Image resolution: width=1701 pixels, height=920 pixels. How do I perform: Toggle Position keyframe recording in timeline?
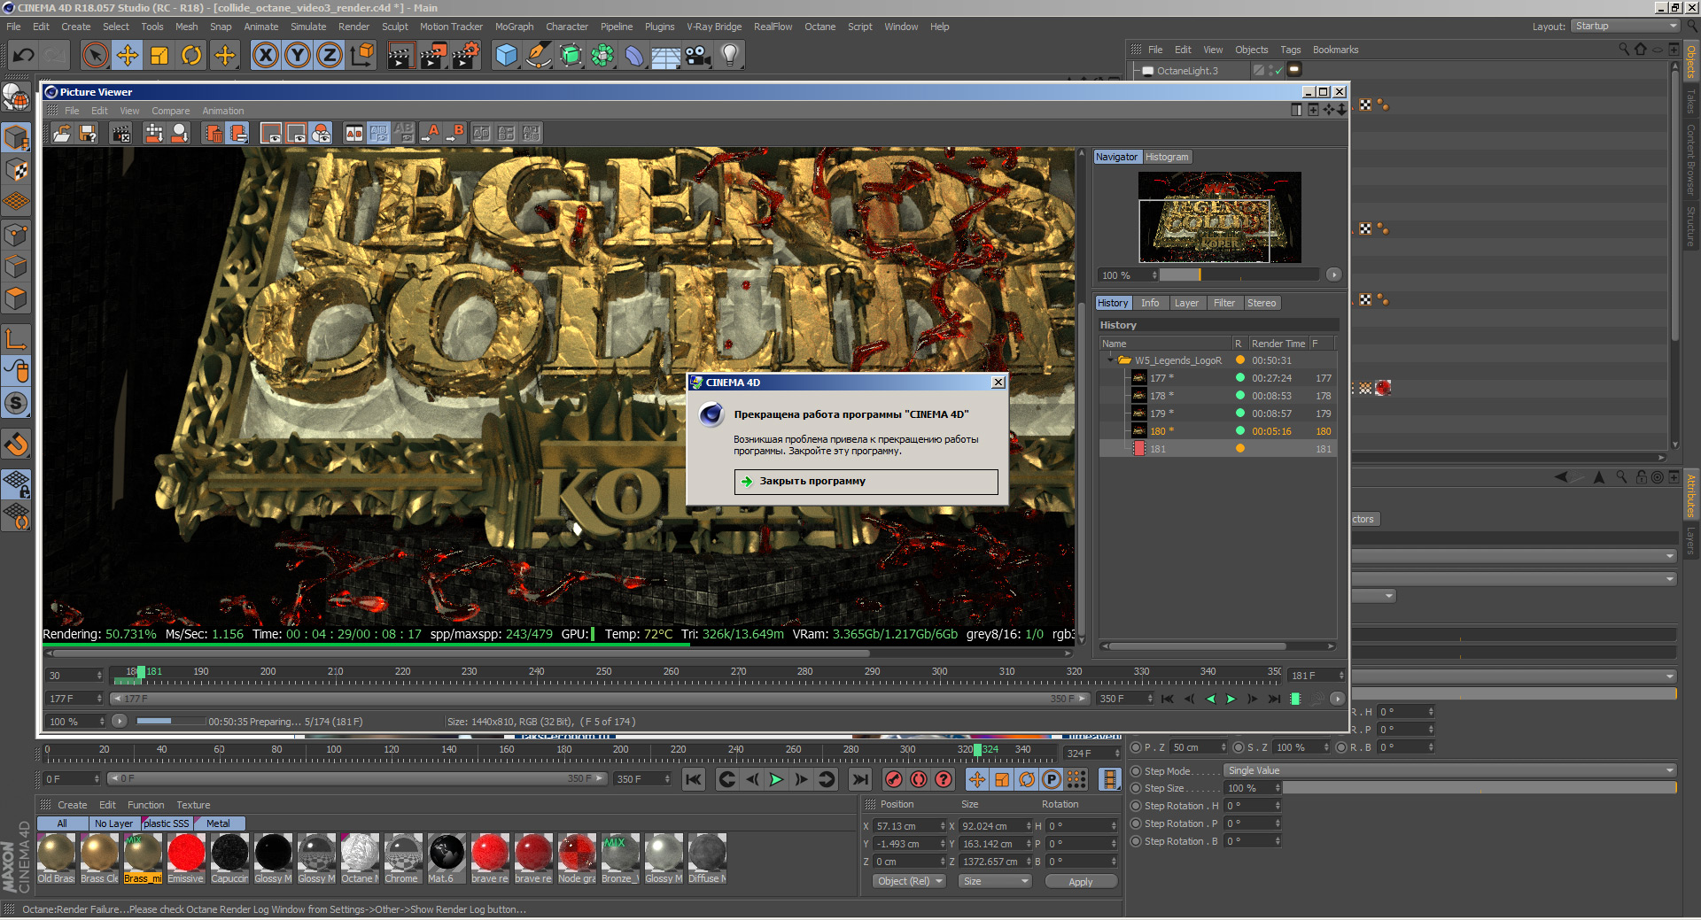click(976, 779)
